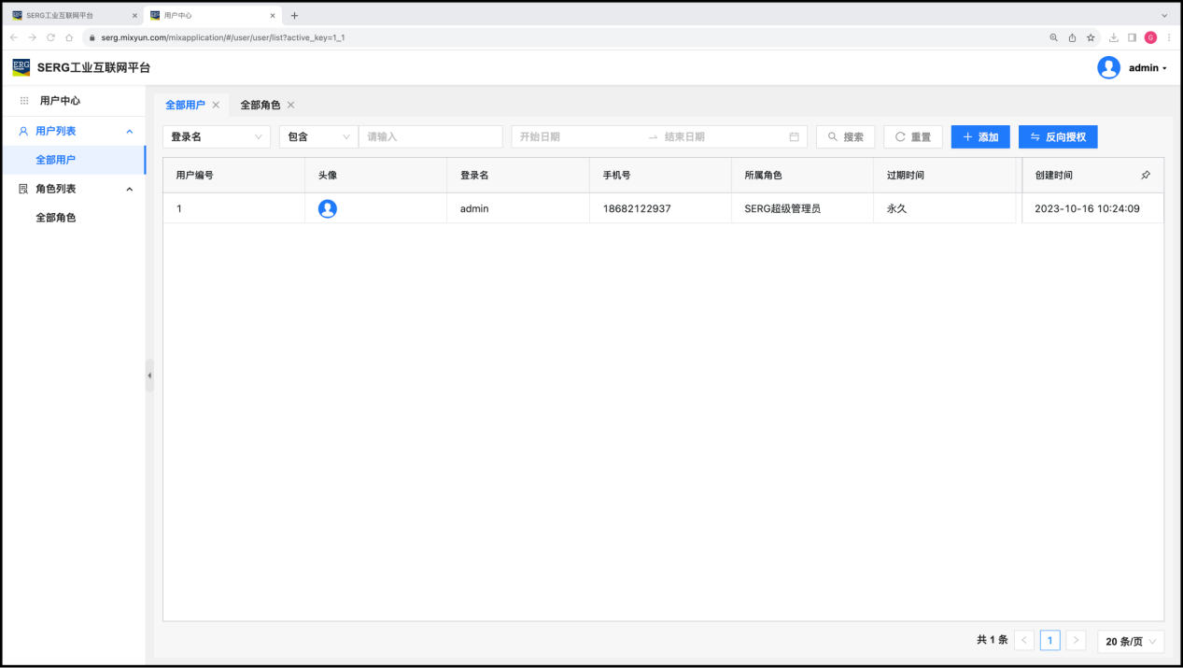Click the pin icon in 创建时间 column

(1146, 175)
